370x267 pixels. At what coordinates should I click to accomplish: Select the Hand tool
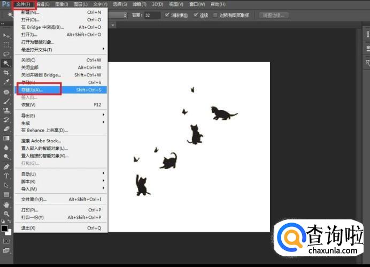[x=6, y=204]
